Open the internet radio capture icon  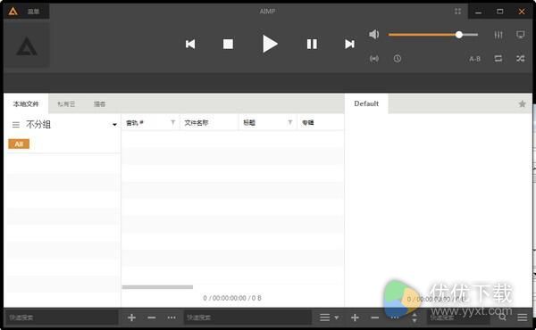pyautogui.click(x=374, y=59)
